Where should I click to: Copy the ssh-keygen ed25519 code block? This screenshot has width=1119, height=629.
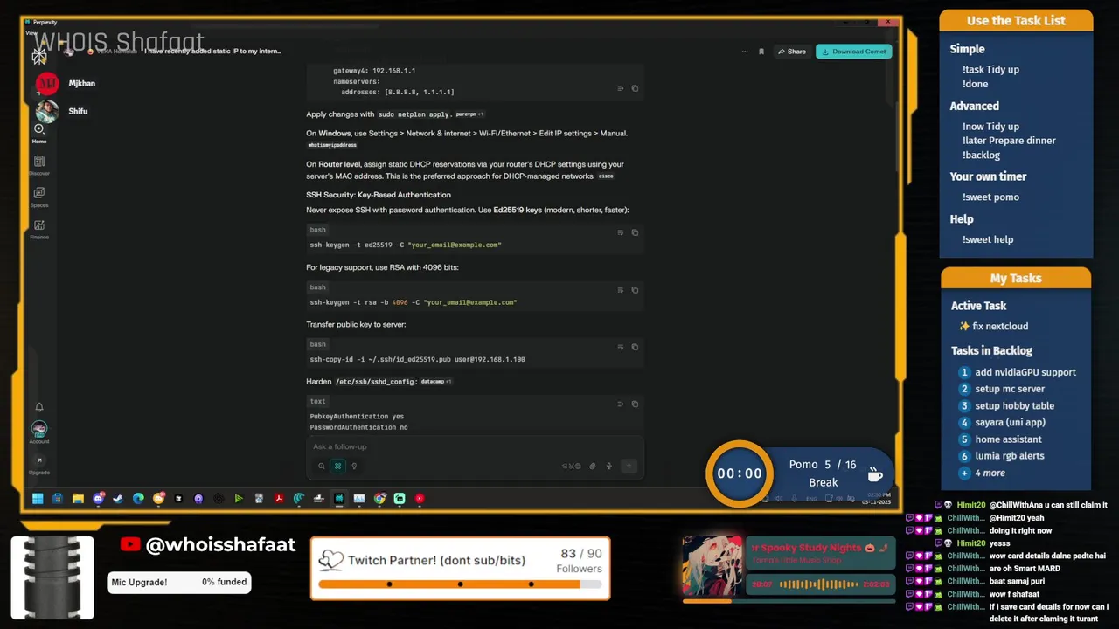click(635, 232)
